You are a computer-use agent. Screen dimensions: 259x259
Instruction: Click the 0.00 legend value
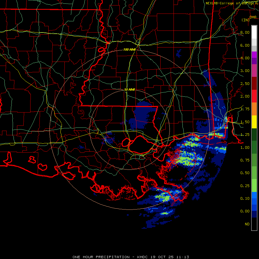[x=245, y=211]
